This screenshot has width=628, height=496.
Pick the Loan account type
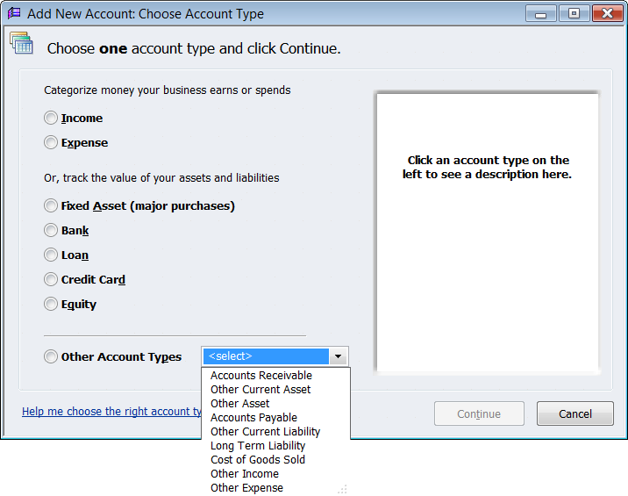51,255
